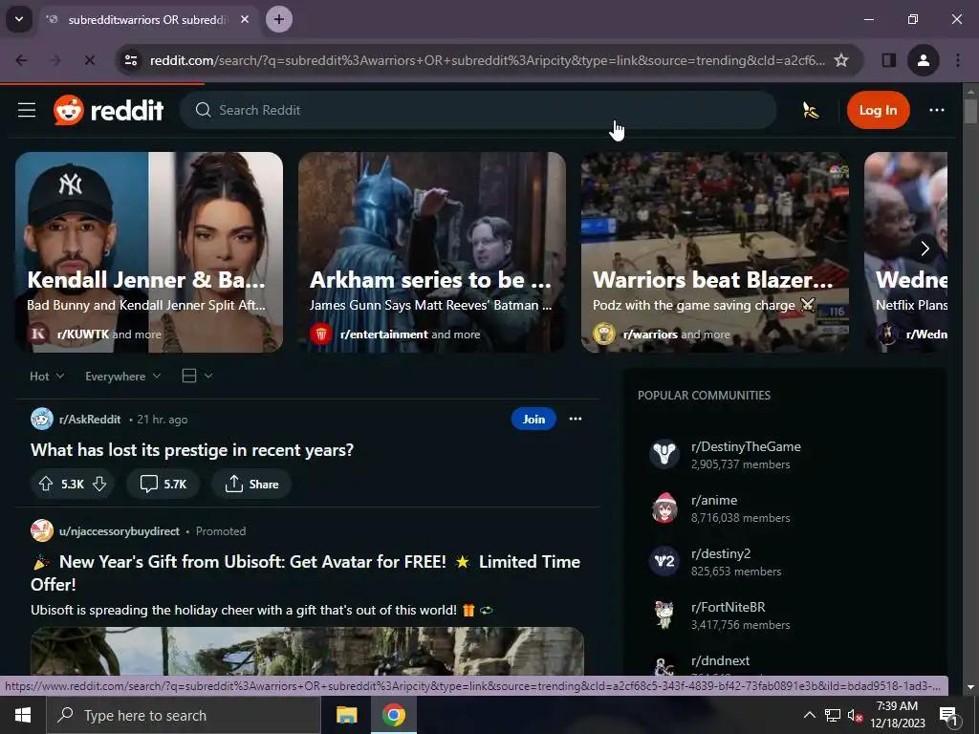Expand the Hot sort dropdown
Viewport: 979px width, 734px height.
pyautogui.click(x=47, y=377)
